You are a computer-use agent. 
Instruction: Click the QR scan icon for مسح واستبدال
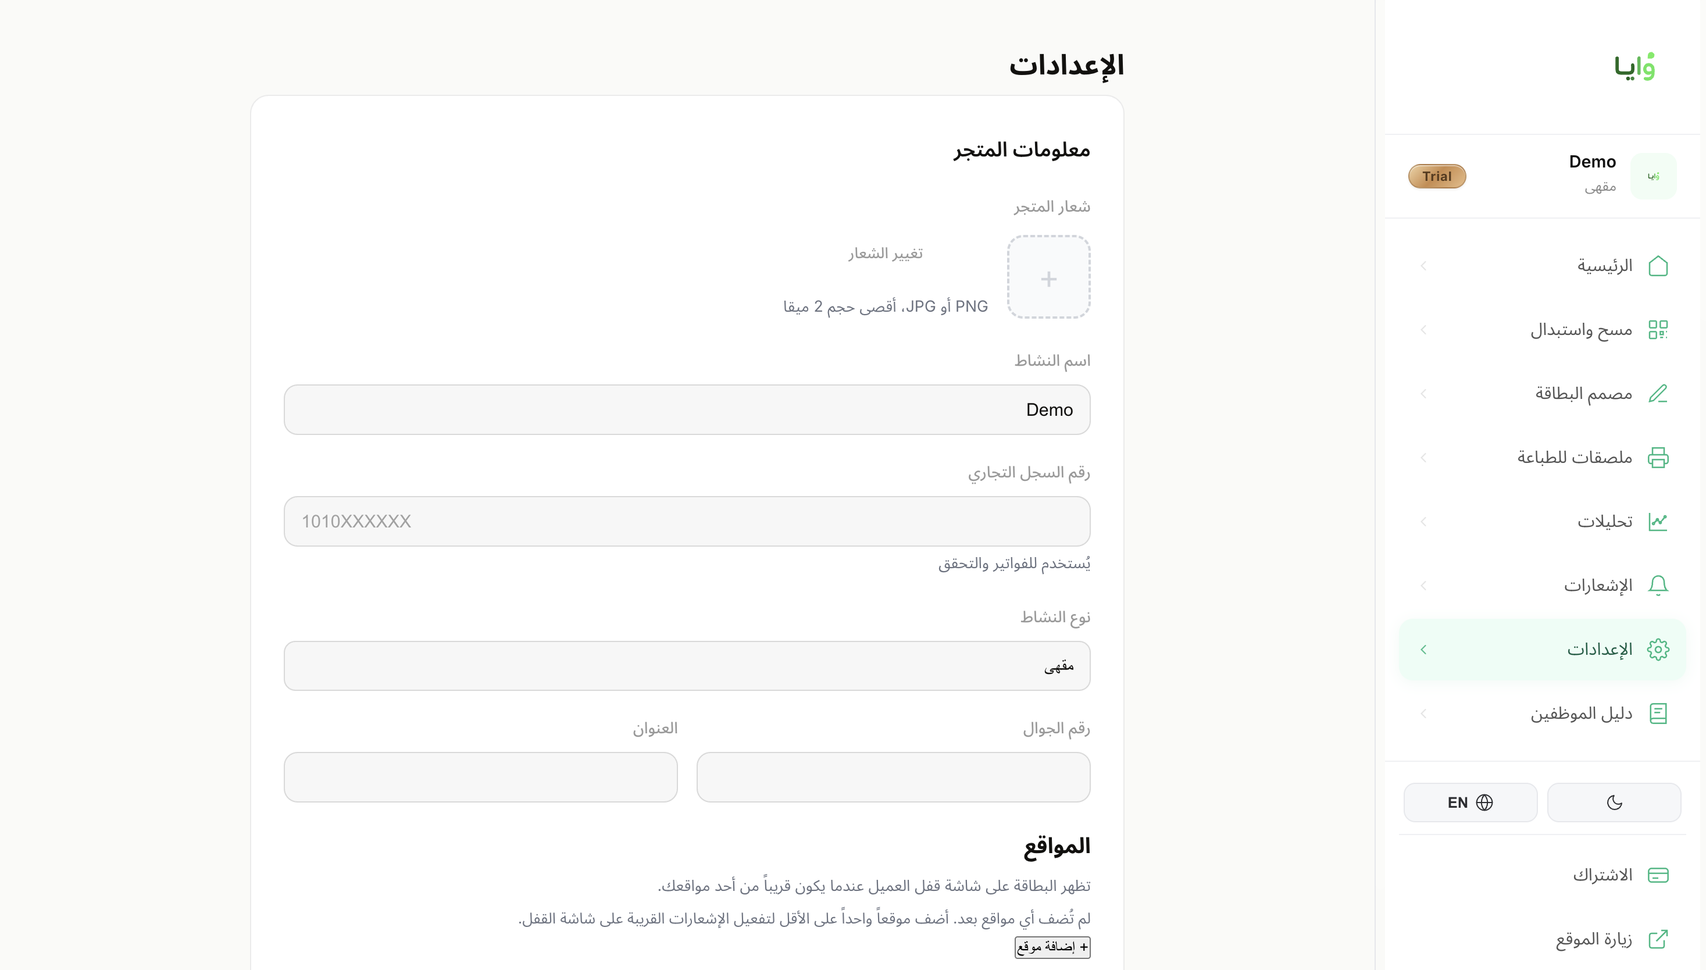1657,330
